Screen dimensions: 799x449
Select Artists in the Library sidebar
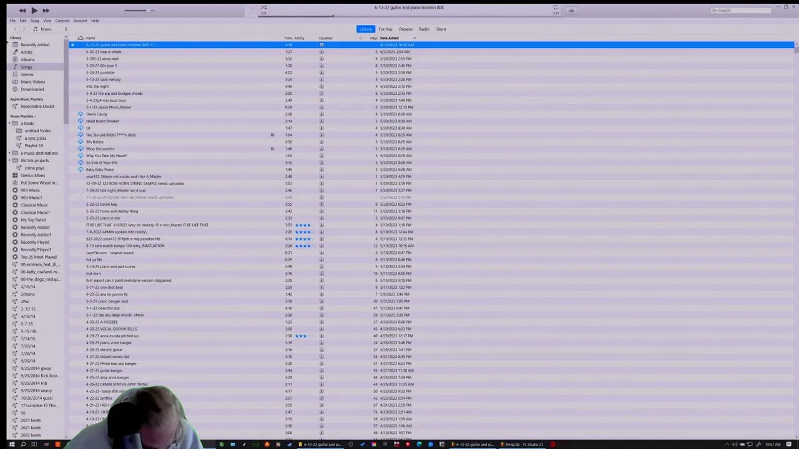tap(27, 52)
